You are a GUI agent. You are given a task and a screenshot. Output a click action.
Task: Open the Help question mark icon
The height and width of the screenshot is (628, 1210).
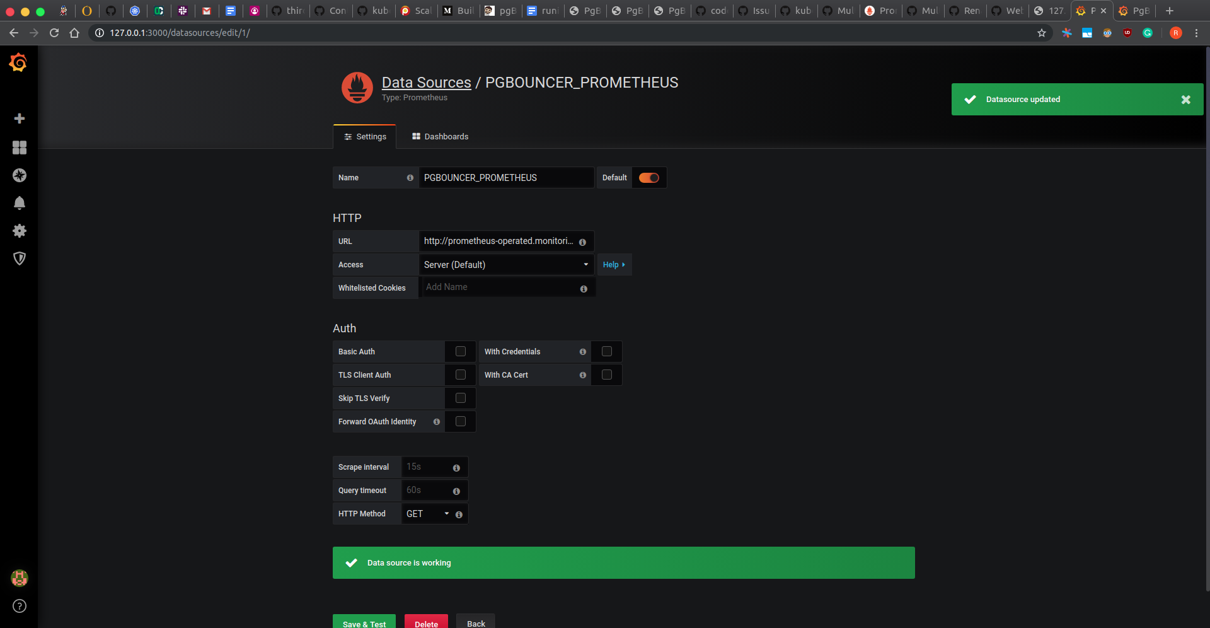tap(20, 606)
